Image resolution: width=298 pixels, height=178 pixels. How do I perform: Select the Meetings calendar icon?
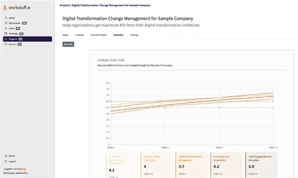6,34
